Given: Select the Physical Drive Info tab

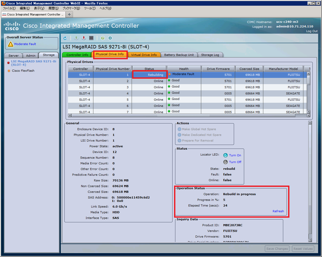Looking at the screenshot, I should (110, 54).
